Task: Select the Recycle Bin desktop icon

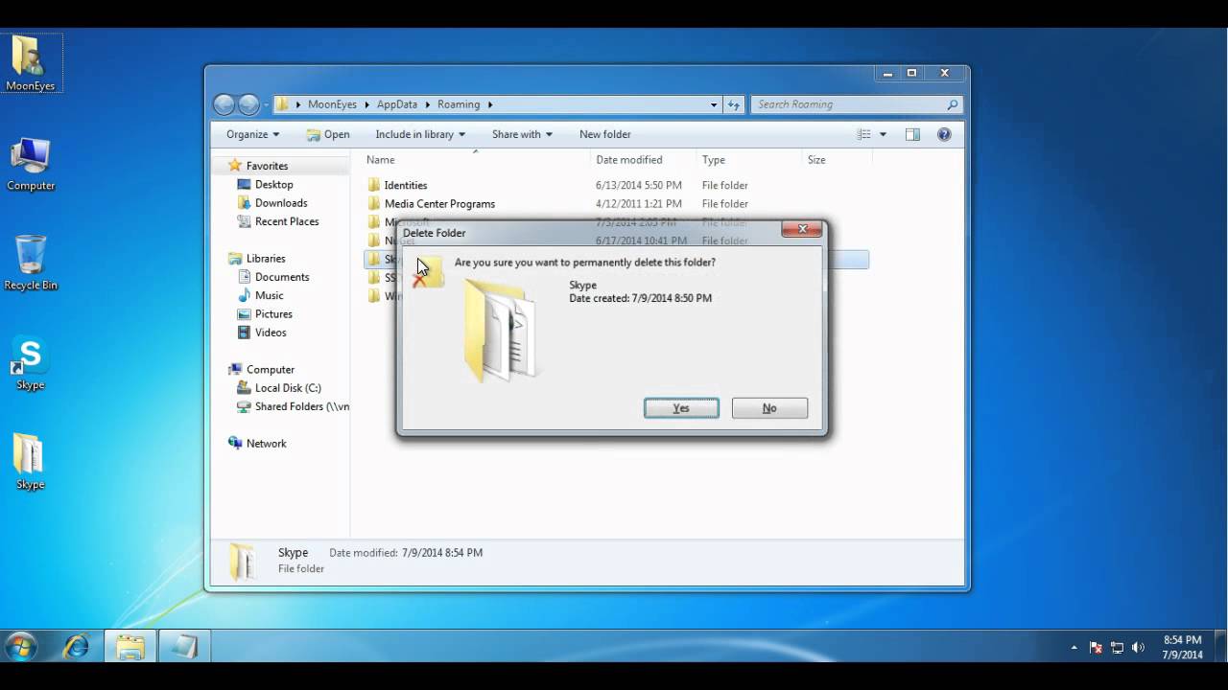Action: [x=31, y=264]
